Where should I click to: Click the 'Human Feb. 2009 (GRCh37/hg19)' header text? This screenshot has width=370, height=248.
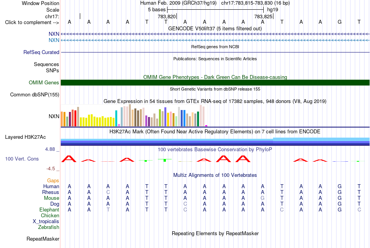tap(178, 3)
